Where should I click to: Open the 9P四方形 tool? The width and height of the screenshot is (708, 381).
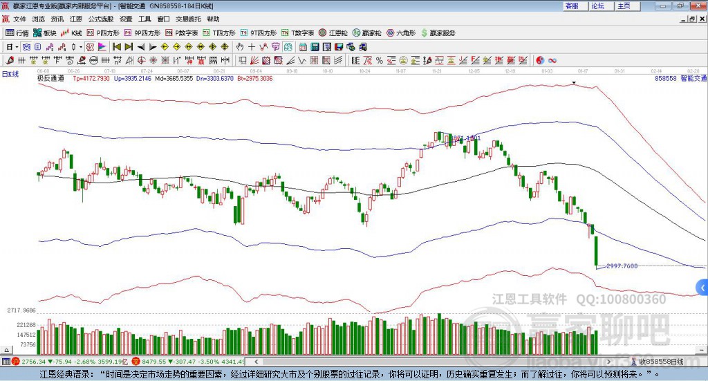point(142,33)
